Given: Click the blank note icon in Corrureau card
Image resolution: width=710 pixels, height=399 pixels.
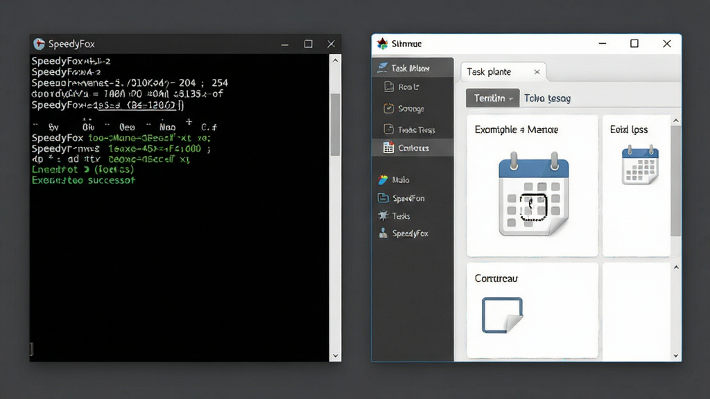Looking at the screenshot, I should pos(502,315).
